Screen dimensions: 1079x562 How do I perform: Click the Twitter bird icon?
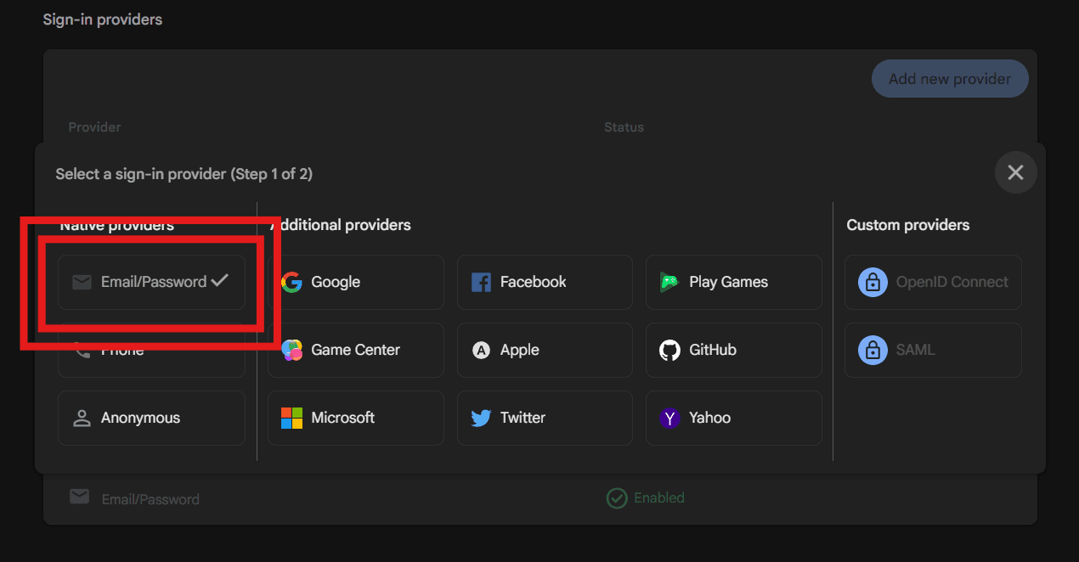tap(481, 418)
